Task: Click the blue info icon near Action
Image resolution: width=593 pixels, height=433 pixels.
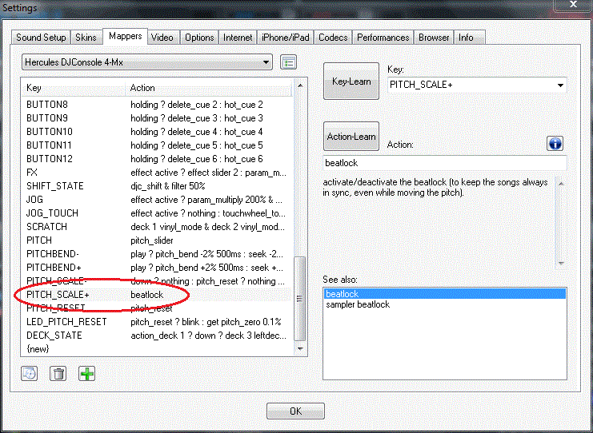Action: click(x=555, y=144)
